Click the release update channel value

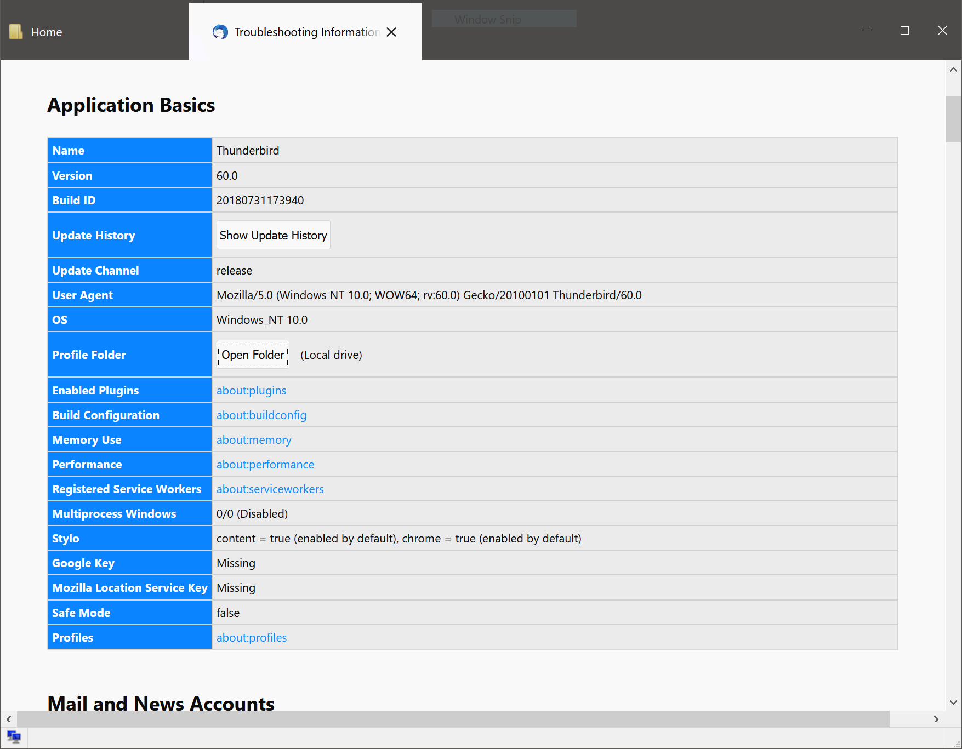point(234,271)
